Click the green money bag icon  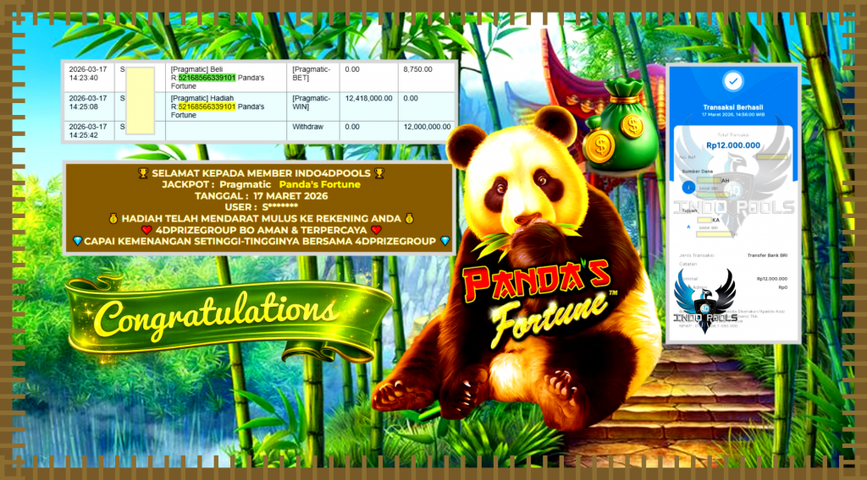point(621,124)
